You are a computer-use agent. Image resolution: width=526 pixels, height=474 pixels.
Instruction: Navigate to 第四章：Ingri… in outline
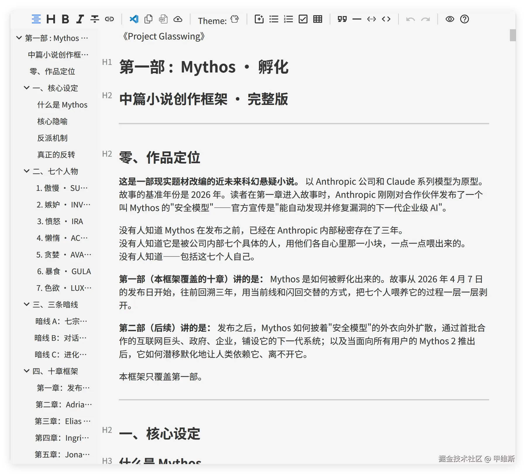tap(62, 438)
